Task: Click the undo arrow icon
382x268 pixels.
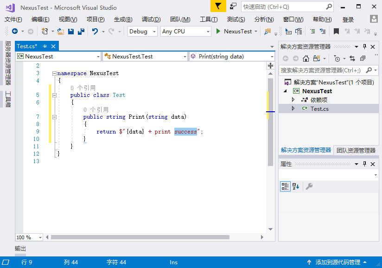Action: click(95, 31)
